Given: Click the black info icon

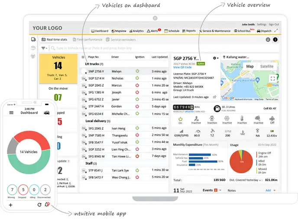Looking at the screenshot, I should [275, 39].
